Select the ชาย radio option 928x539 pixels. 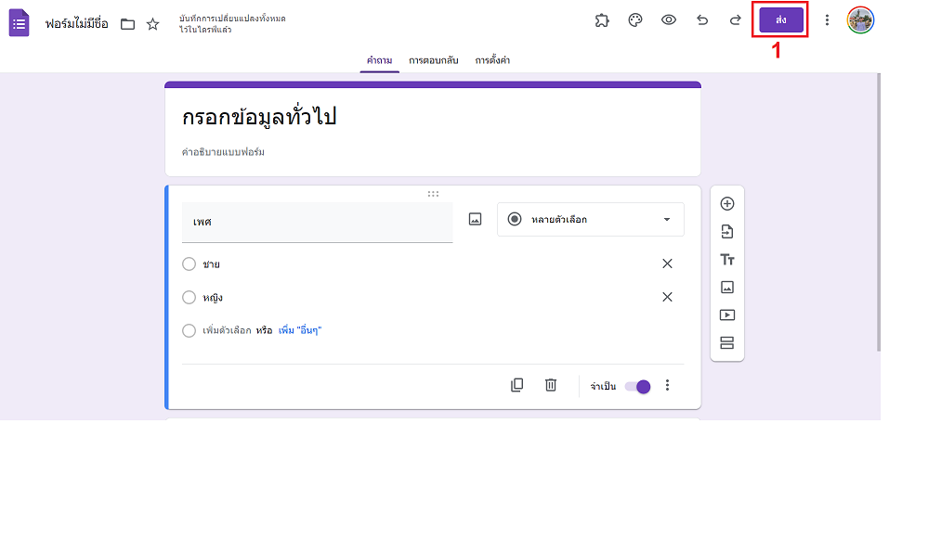point(189,264)
